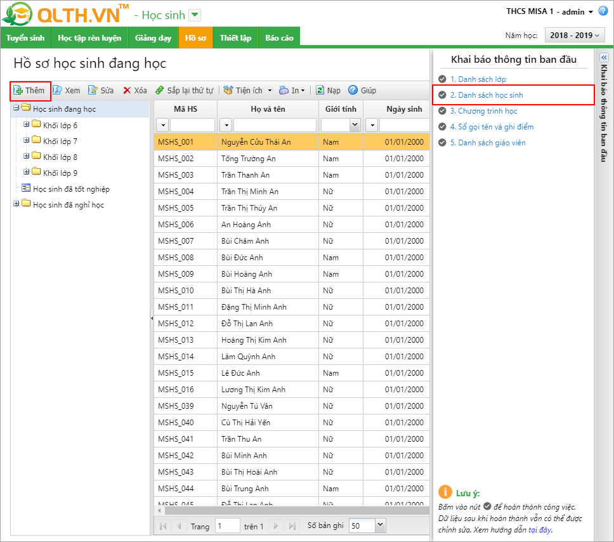Expand the Khối lớp 6 tree node
This screenshot has height=542, width=614.
pyautogui.click(x=27, y=125)
